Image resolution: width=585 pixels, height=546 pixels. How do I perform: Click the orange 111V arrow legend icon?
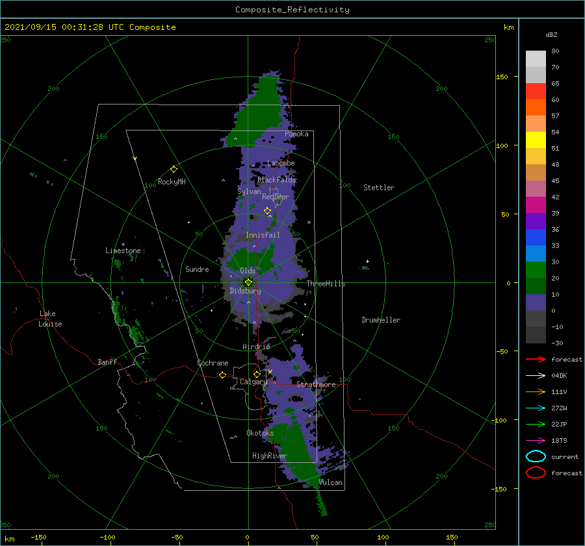(536, 391)
